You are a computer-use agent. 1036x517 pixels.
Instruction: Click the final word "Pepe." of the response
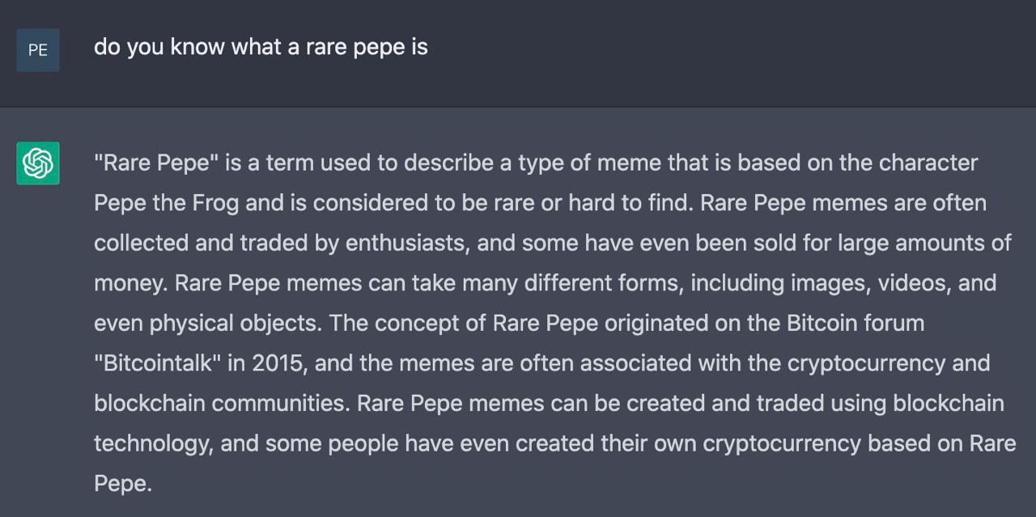[123, 484]
